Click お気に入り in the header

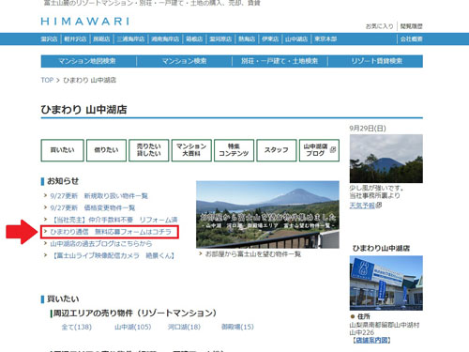click(379, 26)
